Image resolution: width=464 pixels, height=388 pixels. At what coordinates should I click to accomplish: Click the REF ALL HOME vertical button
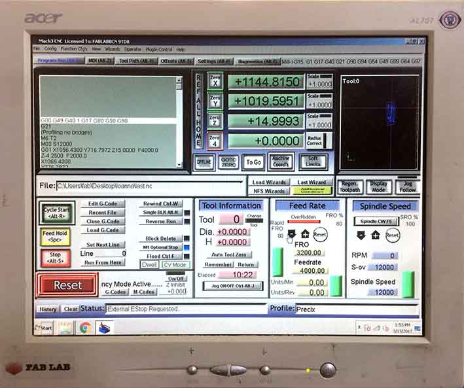(x=198, y=110)
